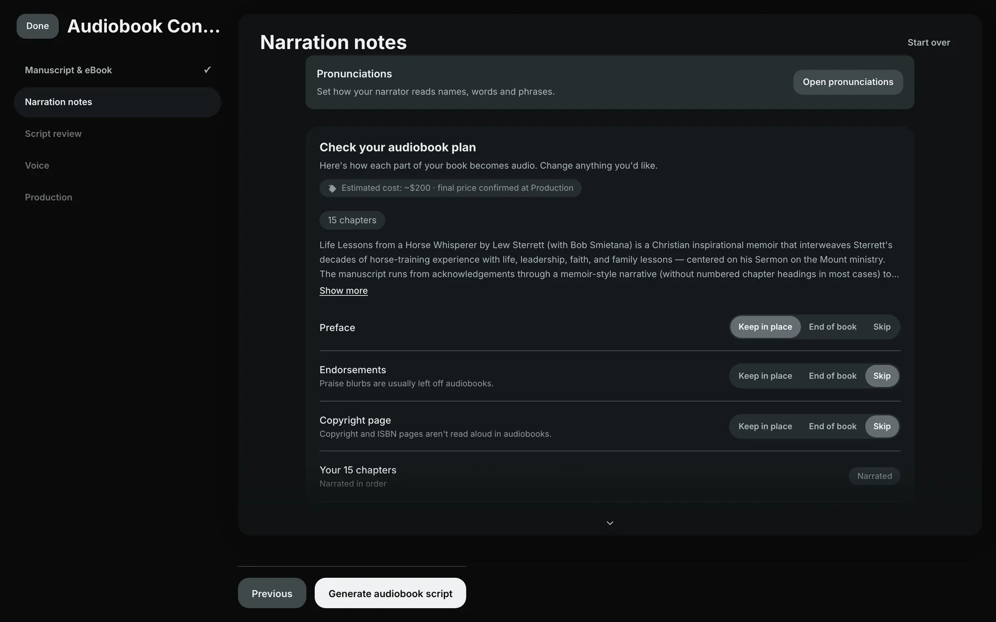Click the Endorsements row label
This screenshot has width=996, height=622.
coord(352,370)
